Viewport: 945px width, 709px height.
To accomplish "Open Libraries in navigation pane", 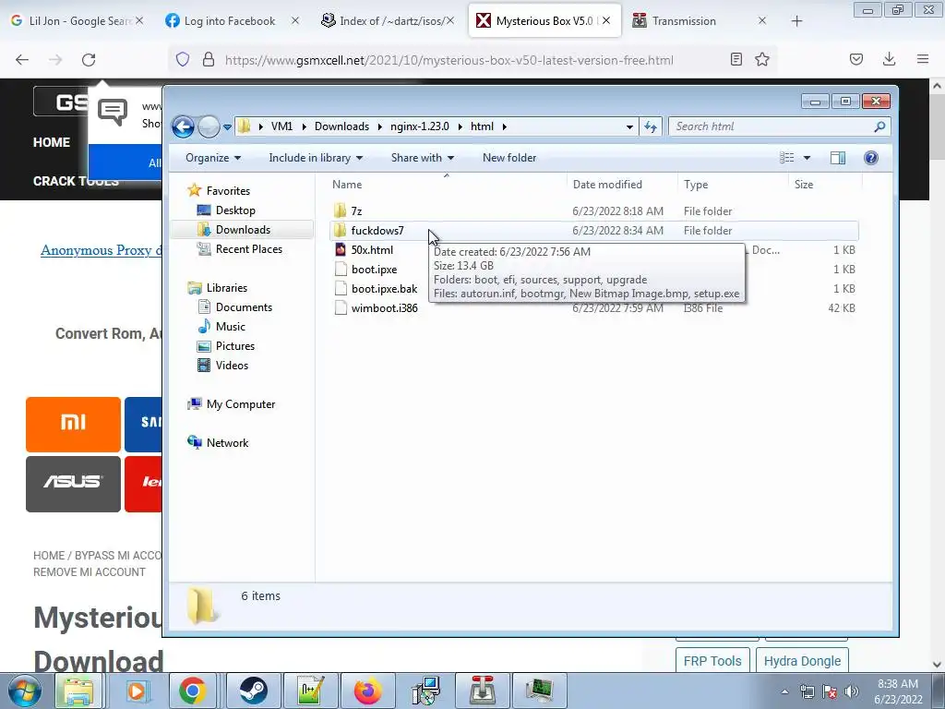I will point(227,288).
